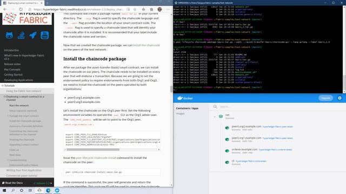Open Windows taskbar search
The width and height of the screenshot is (346, 194).
(13, 190)
